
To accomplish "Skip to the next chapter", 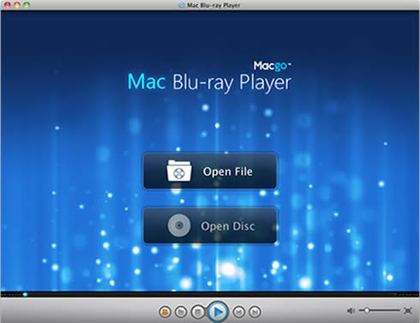I will pyautogui.click(x=255, y=312).
